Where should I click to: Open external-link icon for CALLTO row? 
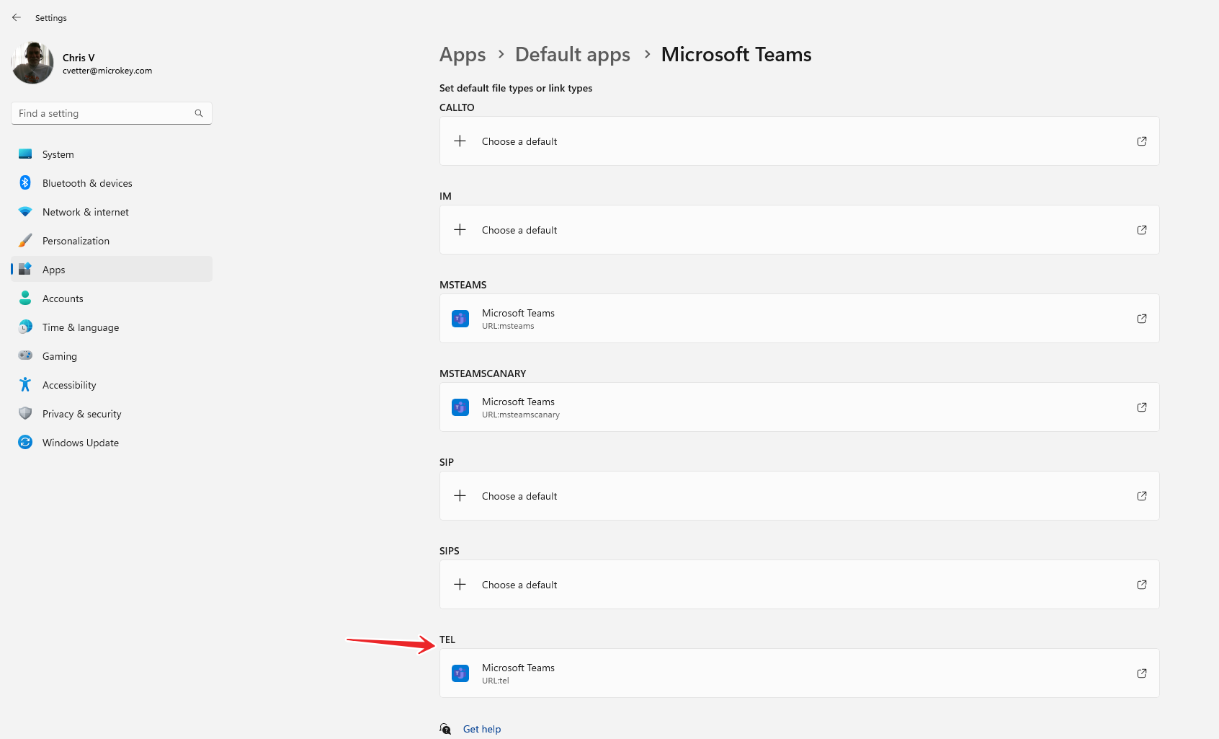(x=1142, y=141)
